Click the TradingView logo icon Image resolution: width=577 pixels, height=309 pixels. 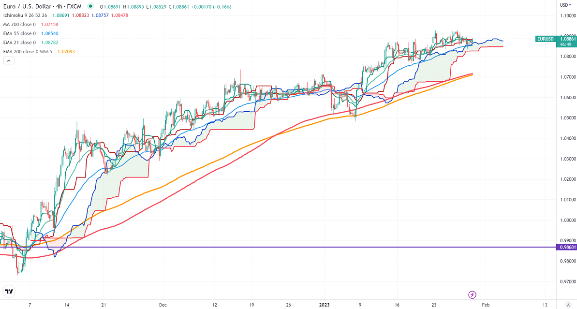coord(8,292)
